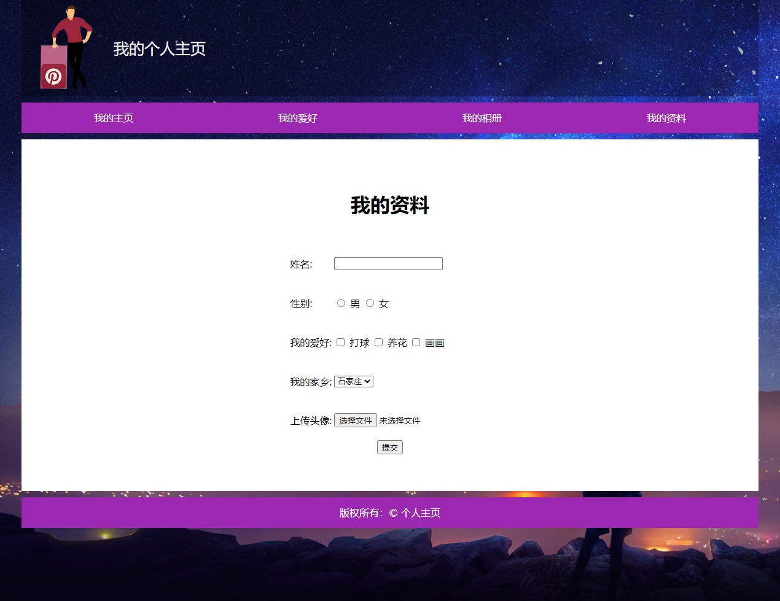Choose the 女 gender radio button
Viewport: 780px width, 601px height.
[x=370, y=303]
